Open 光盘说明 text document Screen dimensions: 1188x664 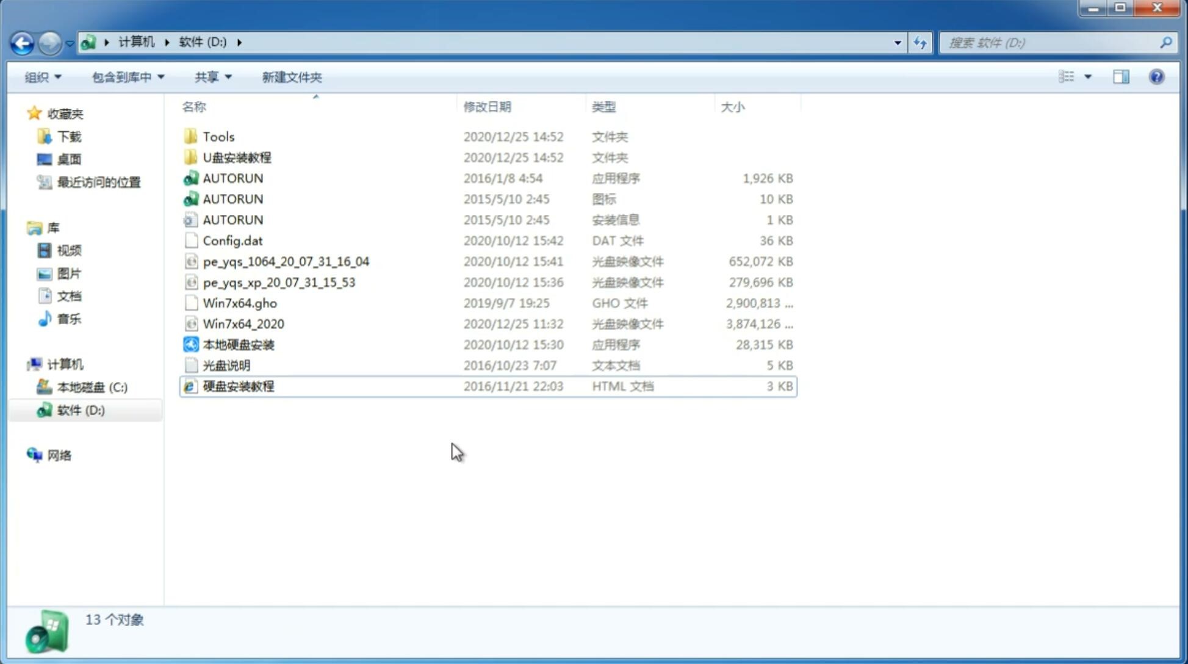click(x=227, y=366)
